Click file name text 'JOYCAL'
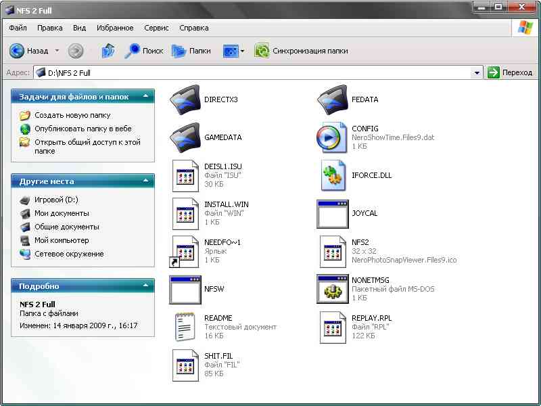 [x=364, y=213]
